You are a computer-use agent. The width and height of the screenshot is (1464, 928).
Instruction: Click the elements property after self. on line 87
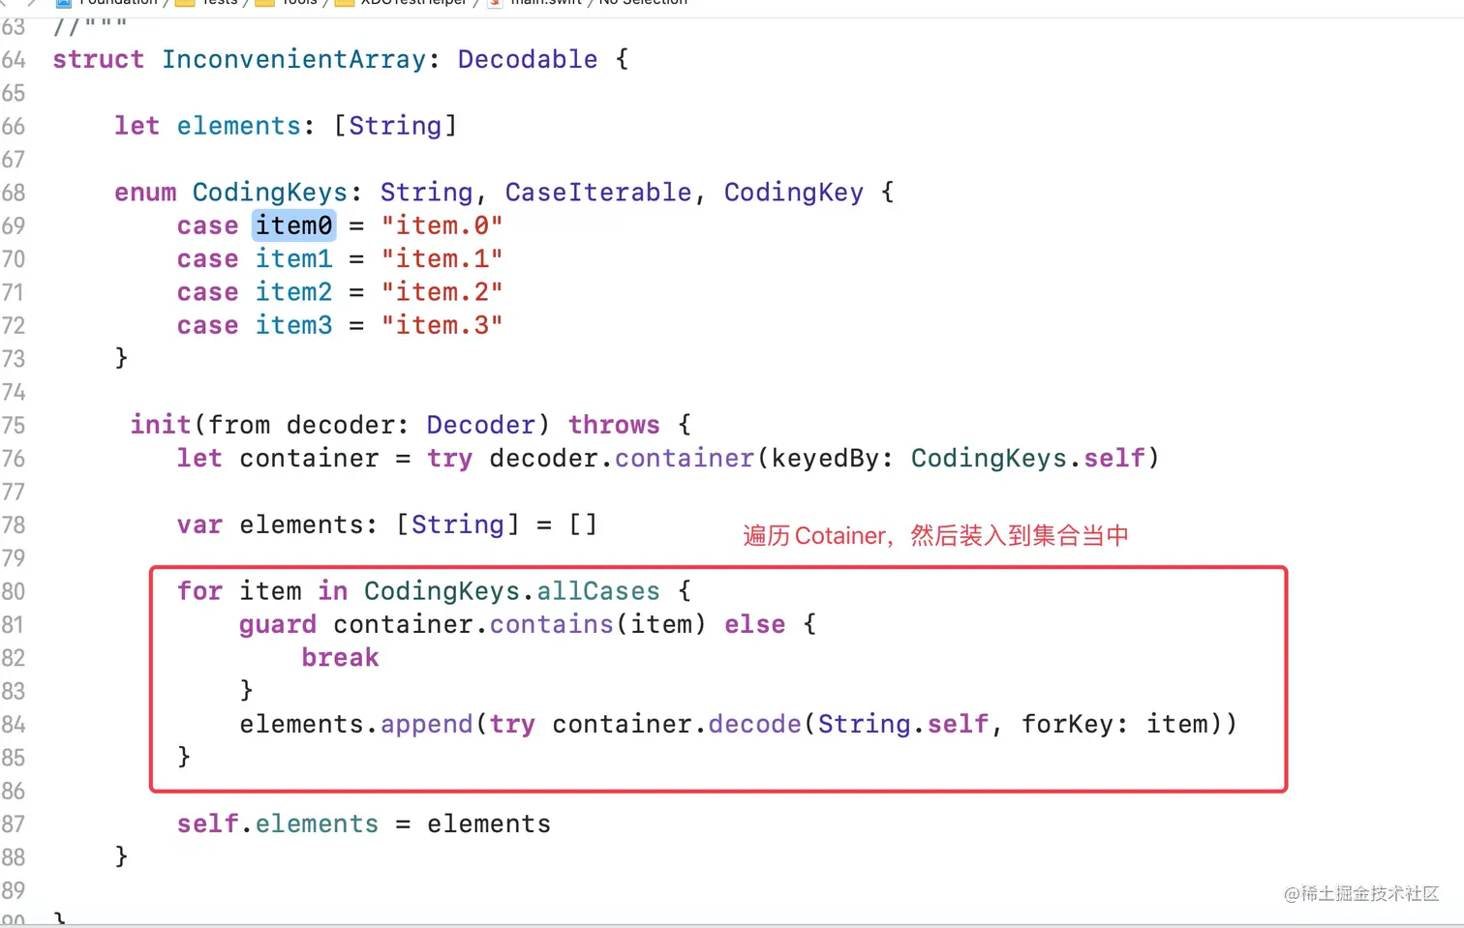pos(318,823)
